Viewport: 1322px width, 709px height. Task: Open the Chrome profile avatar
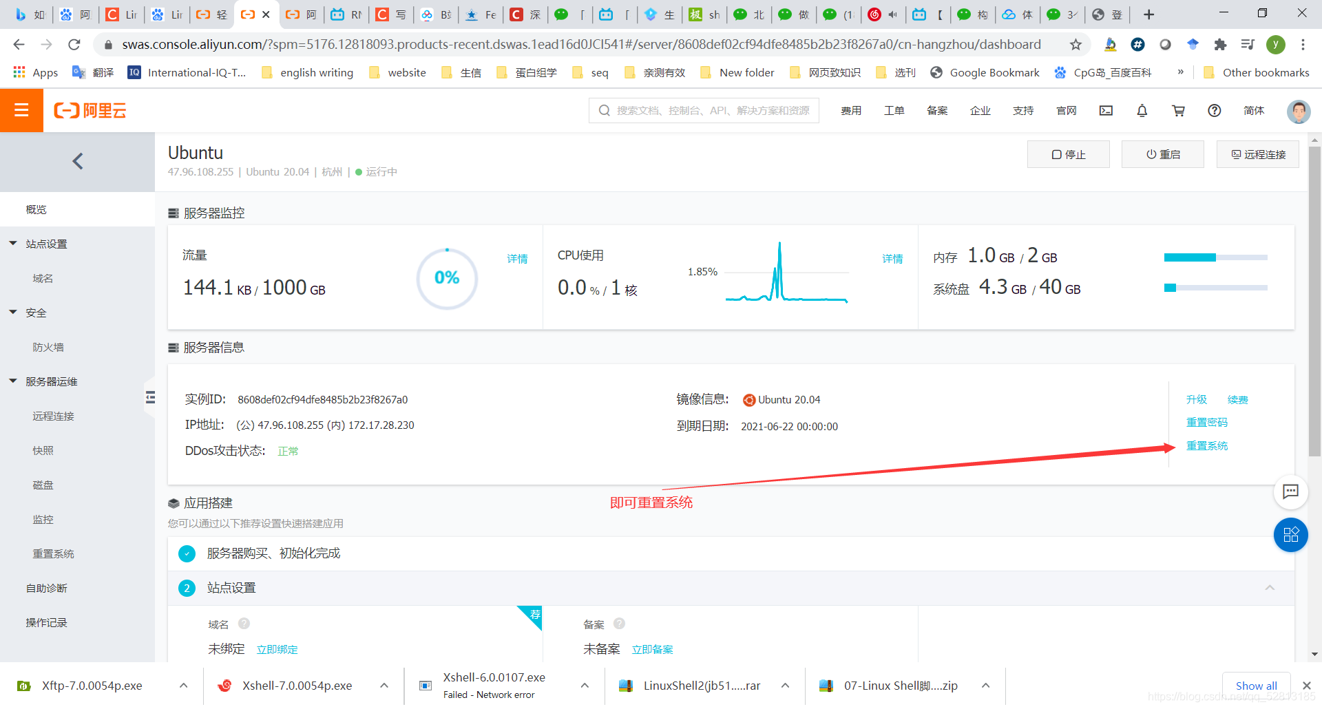[1275, 45]
